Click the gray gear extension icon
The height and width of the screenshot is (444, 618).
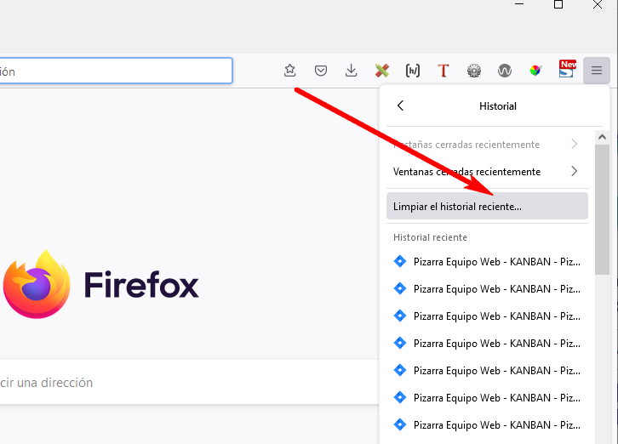pos(474,71)
